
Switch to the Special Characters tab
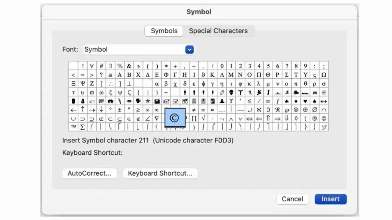pyautogui.click(x=219, y=31)
